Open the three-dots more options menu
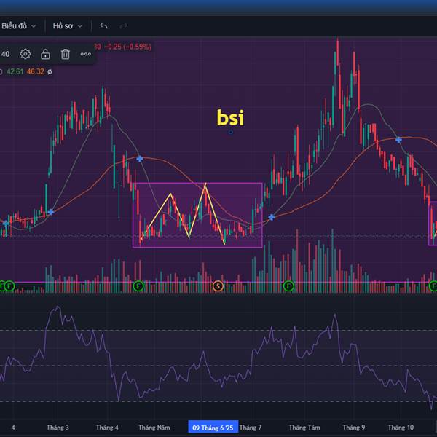Screen dimensions: 437x437 point(85,54)
